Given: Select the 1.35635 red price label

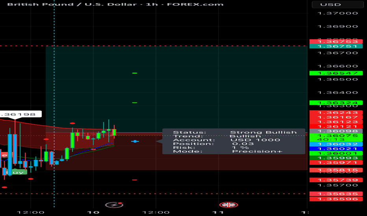Looking at the screenshot, I should (x=336, y=194).
